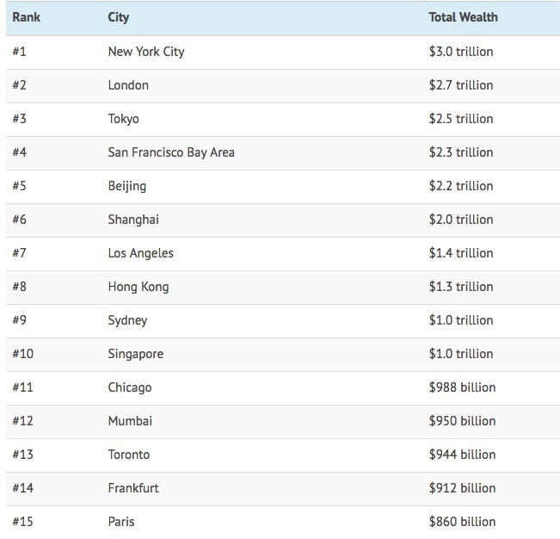Image resolution: width=560 pixels, height=539 pixels.
Task: Click the $944 billion value for Toronto
Action: tap(462, 455)
